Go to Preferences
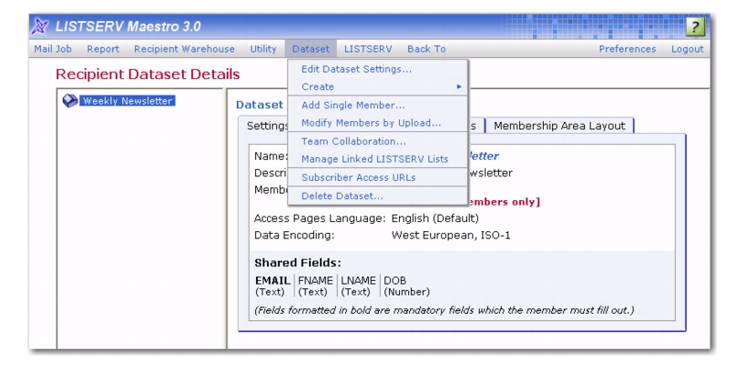This screenshot has width=736, height=372. click(x=627, y=49)
